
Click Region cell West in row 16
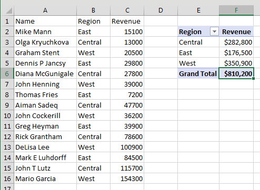point(93,178)
